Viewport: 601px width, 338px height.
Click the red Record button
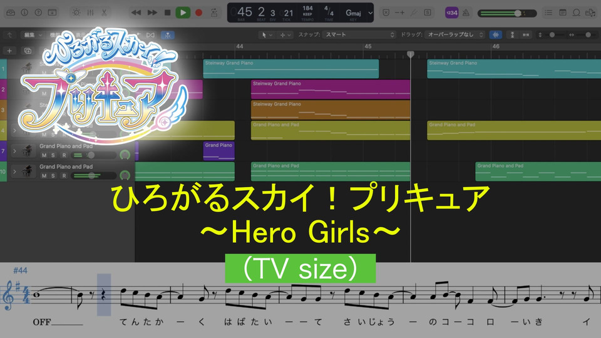(198, 13)
